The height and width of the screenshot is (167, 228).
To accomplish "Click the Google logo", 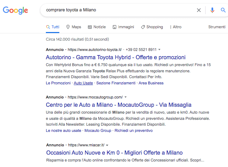I will 15,10.
